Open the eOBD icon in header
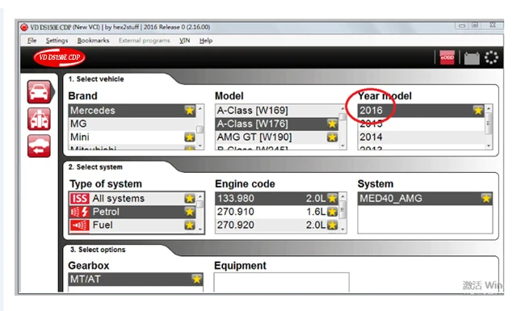This screenshot has width=517, height=311. [x=447, y=57]
